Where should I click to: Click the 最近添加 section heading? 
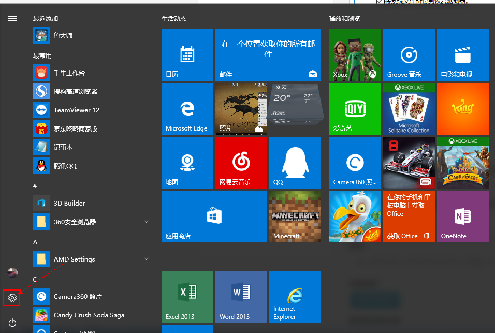46,18
